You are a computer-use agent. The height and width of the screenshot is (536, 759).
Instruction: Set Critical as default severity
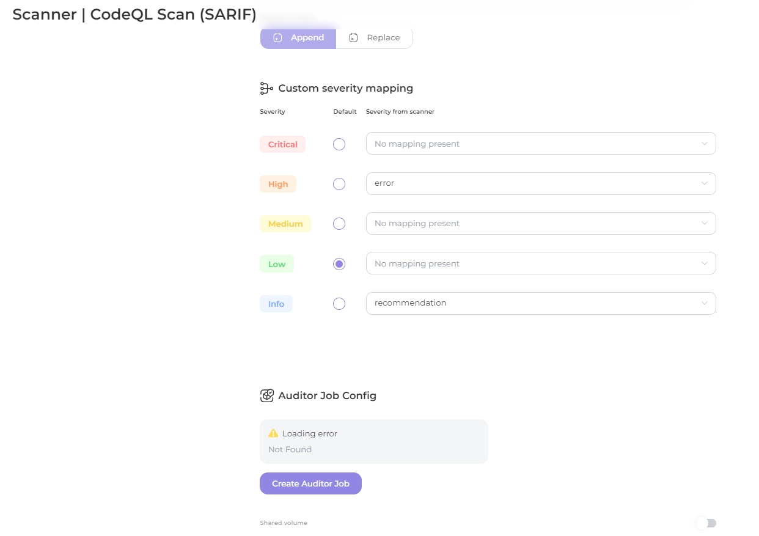339,144
